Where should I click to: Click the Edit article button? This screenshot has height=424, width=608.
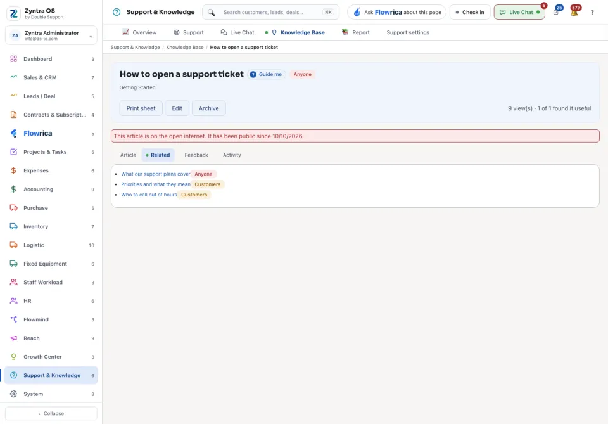coord(177,108)
